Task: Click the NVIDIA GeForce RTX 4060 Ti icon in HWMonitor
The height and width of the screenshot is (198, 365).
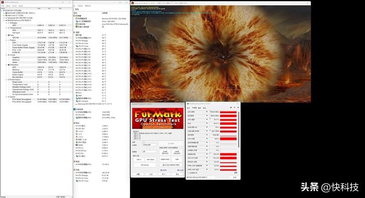Action: [6, 20]
